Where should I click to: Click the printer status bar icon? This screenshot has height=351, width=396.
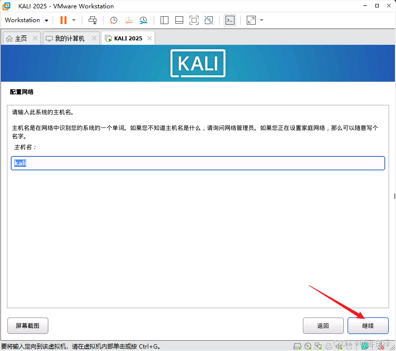click(329, 347)
